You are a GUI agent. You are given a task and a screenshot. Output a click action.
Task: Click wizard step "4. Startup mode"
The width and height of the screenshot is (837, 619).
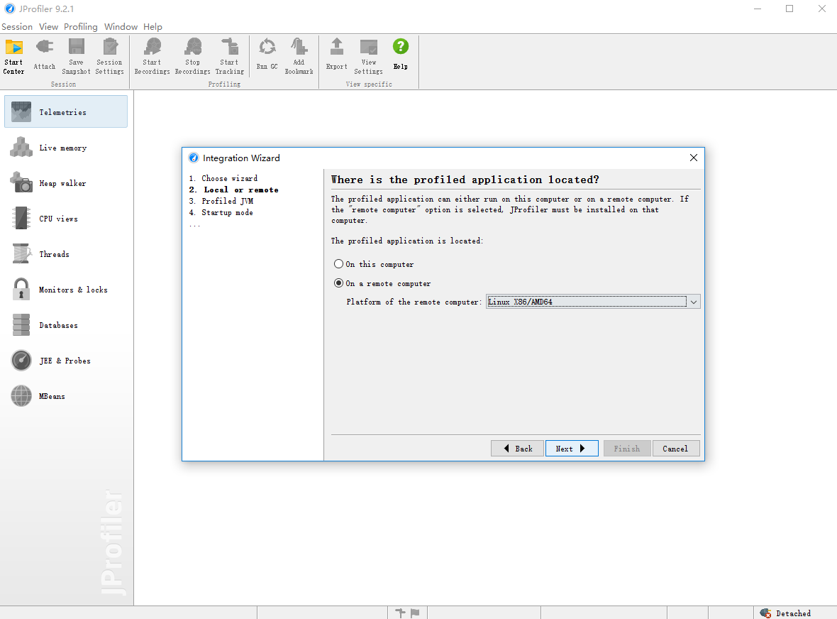point(221,212)
